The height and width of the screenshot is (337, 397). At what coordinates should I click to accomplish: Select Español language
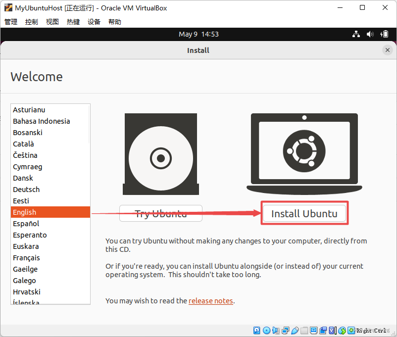point(50,224)
